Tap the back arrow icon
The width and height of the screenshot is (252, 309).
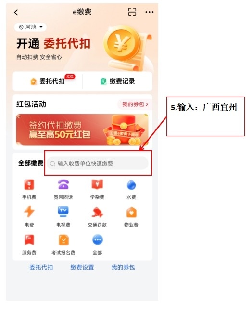click(x=16, y=13)
